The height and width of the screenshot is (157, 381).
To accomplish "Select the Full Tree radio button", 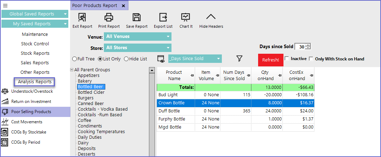I will tap(74, 59).
